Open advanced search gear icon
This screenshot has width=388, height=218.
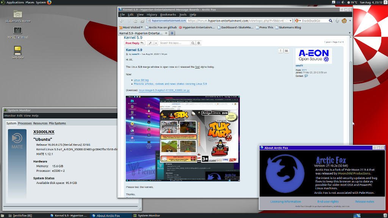point(199,43)
